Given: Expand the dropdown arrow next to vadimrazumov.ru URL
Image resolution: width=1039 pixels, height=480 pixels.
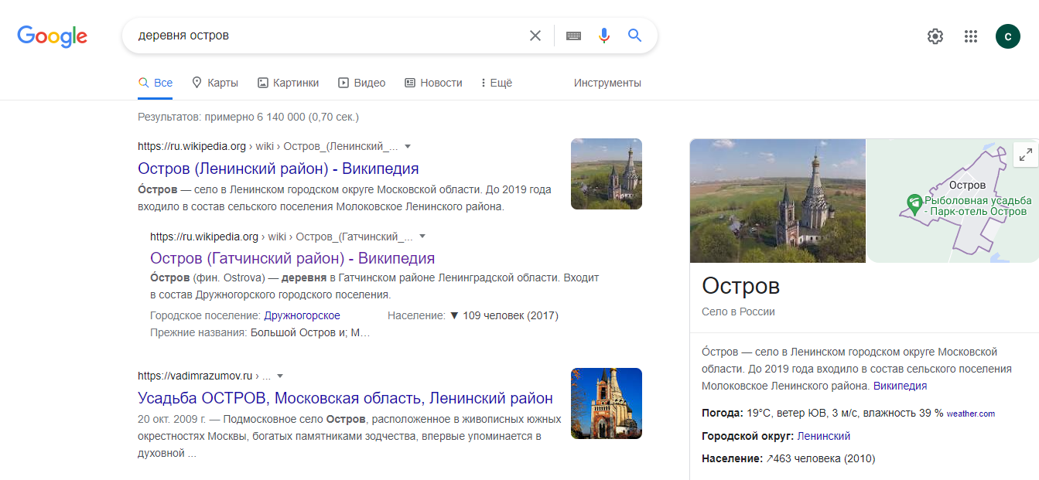Looking at the screenshot, I should [280, 376].
